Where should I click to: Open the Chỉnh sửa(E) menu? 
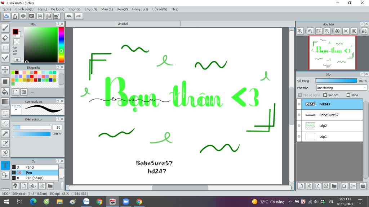point(24,9)
